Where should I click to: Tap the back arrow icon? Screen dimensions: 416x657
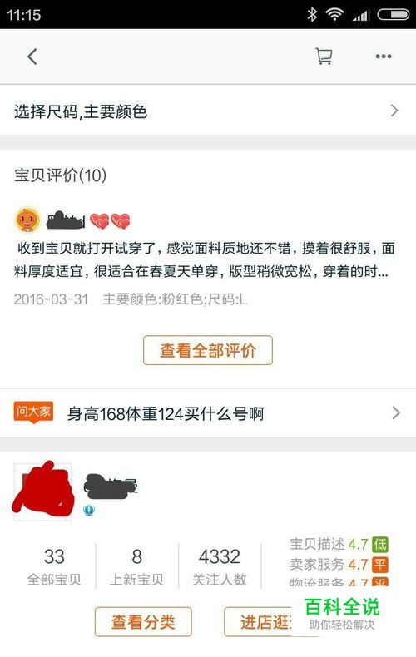(32, 57)
